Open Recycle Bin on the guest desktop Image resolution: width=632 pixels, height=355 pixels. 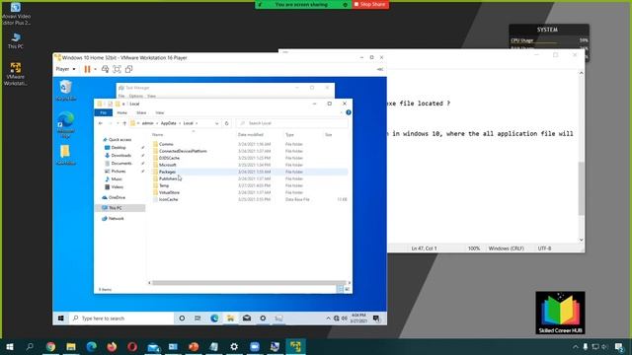[66, 90]
